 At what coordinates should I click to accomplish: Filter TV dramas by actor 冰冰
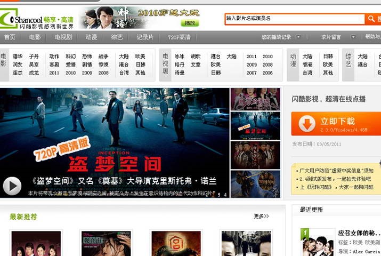point(180,57)
